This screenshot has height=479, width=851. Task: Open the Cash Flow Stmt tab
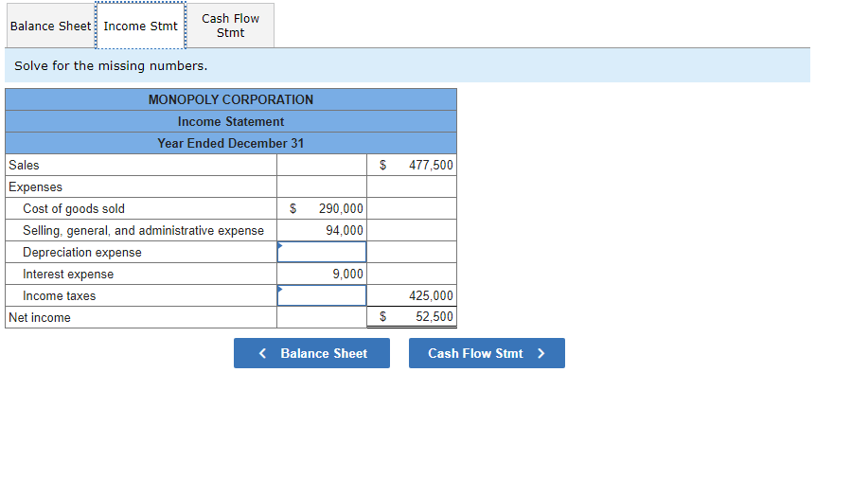[x=231, y=26]
